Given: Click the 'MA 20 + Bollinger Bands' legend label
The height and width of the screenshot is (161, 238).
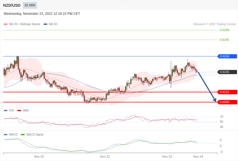Looking at the screenshot, I should tap(25, 24).
